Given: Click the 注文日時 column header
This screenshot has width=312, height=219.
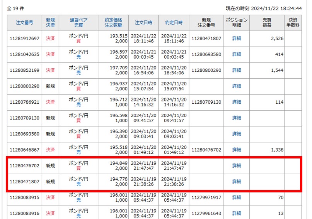Looking at the screenshot, I should click(143, 23).
